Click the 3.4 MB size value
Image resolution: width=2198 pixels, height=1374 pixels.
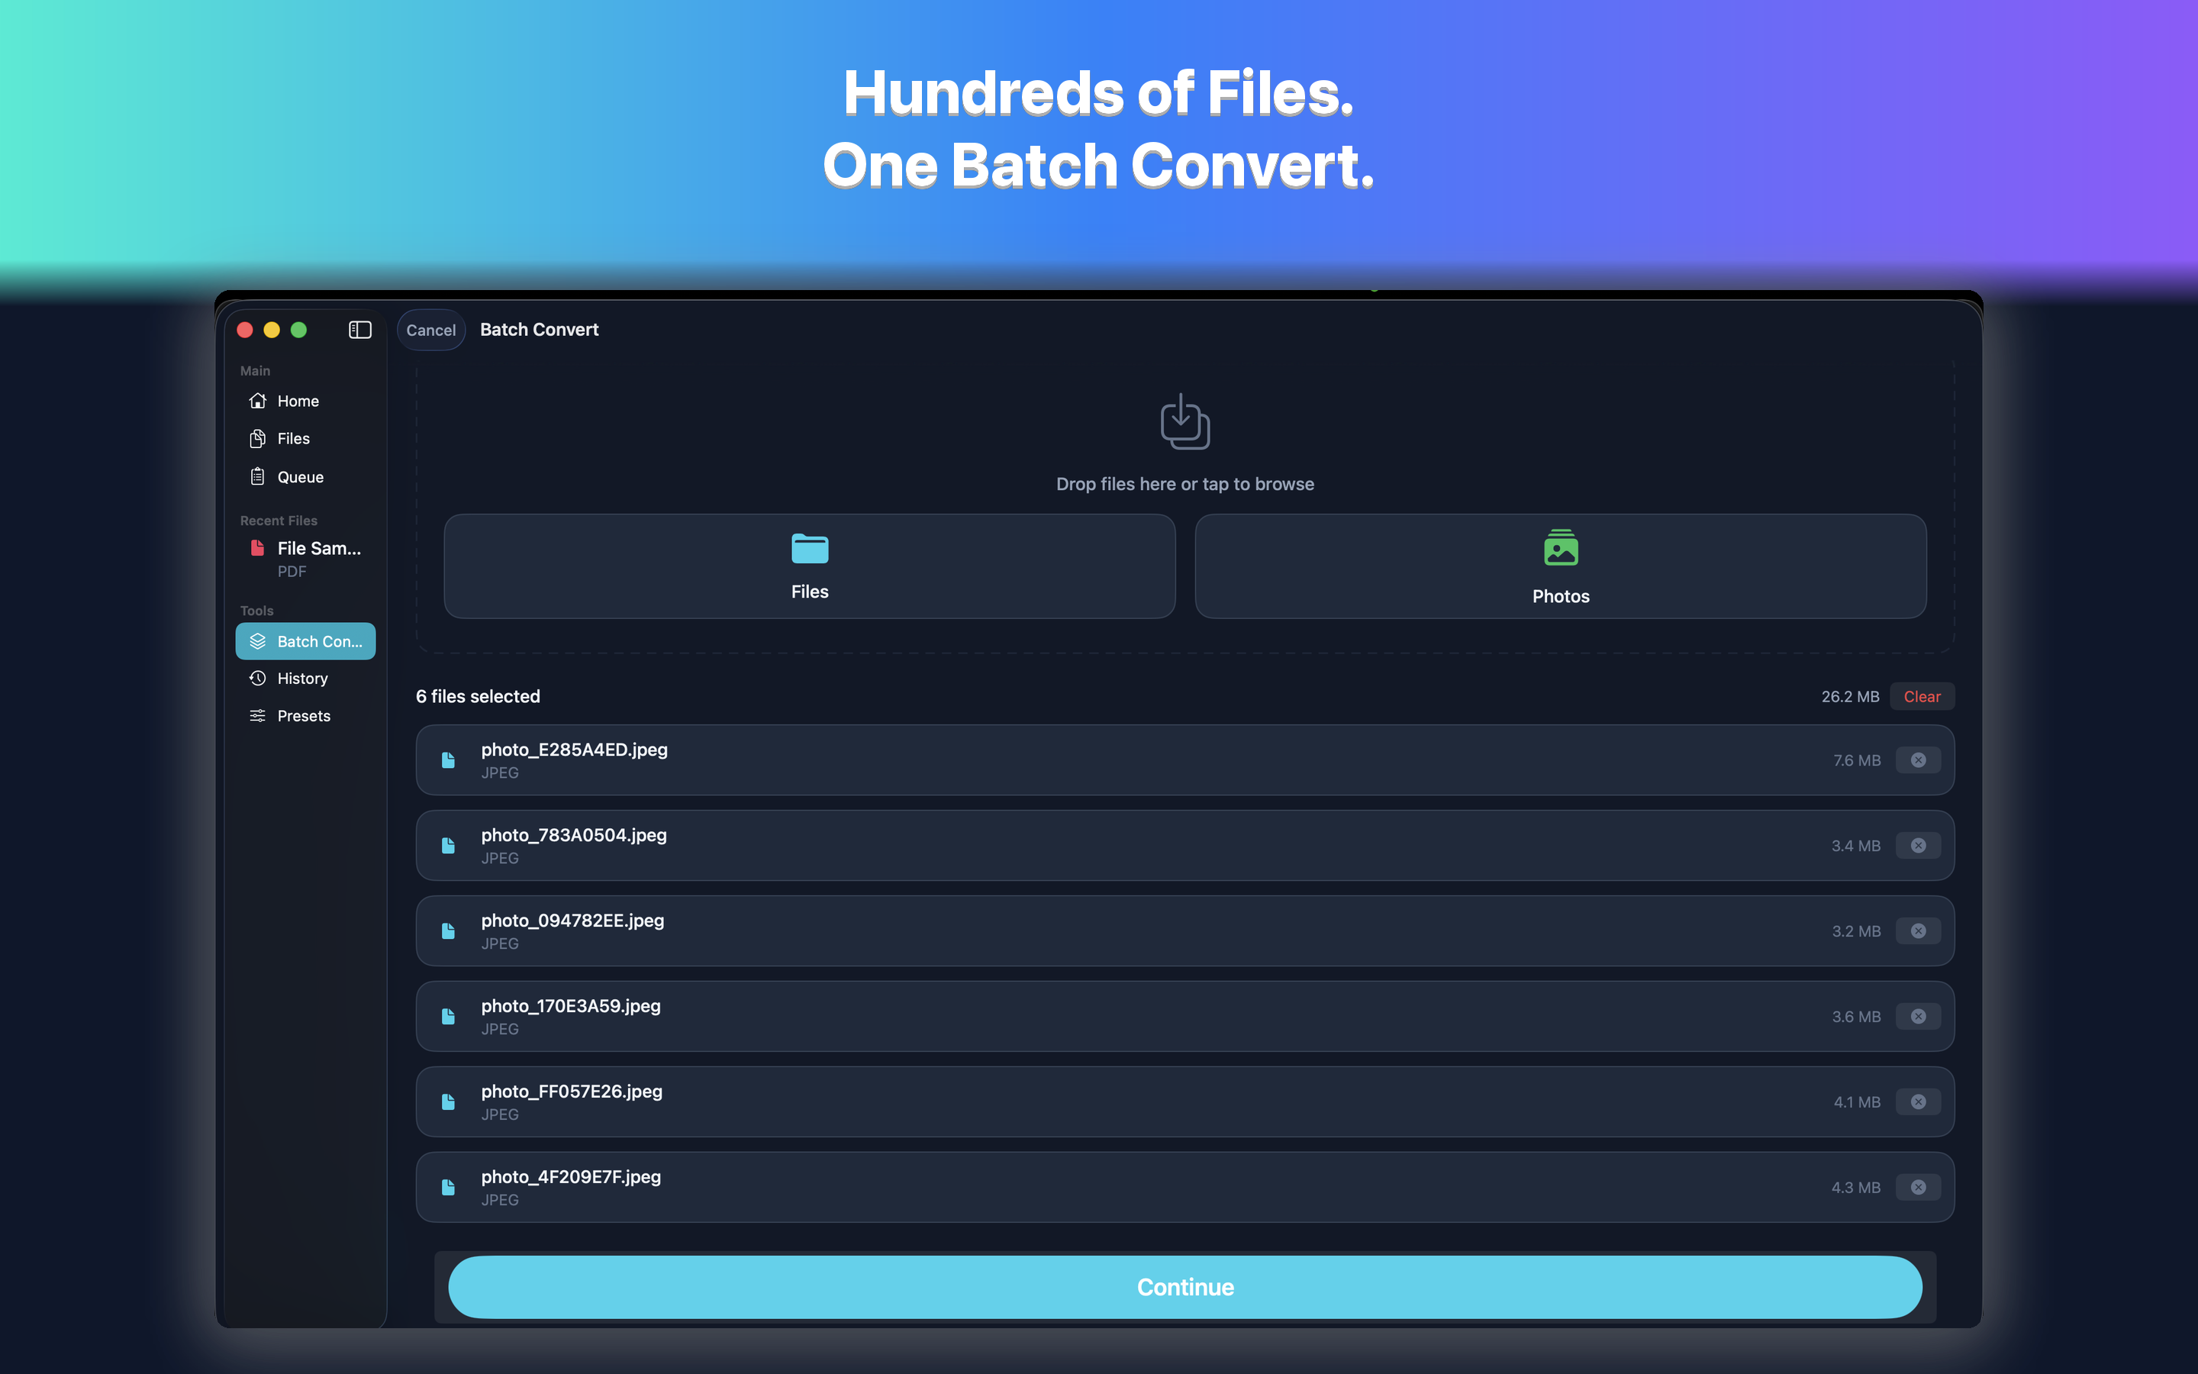pyautogui.click(x=1855, y=846)
